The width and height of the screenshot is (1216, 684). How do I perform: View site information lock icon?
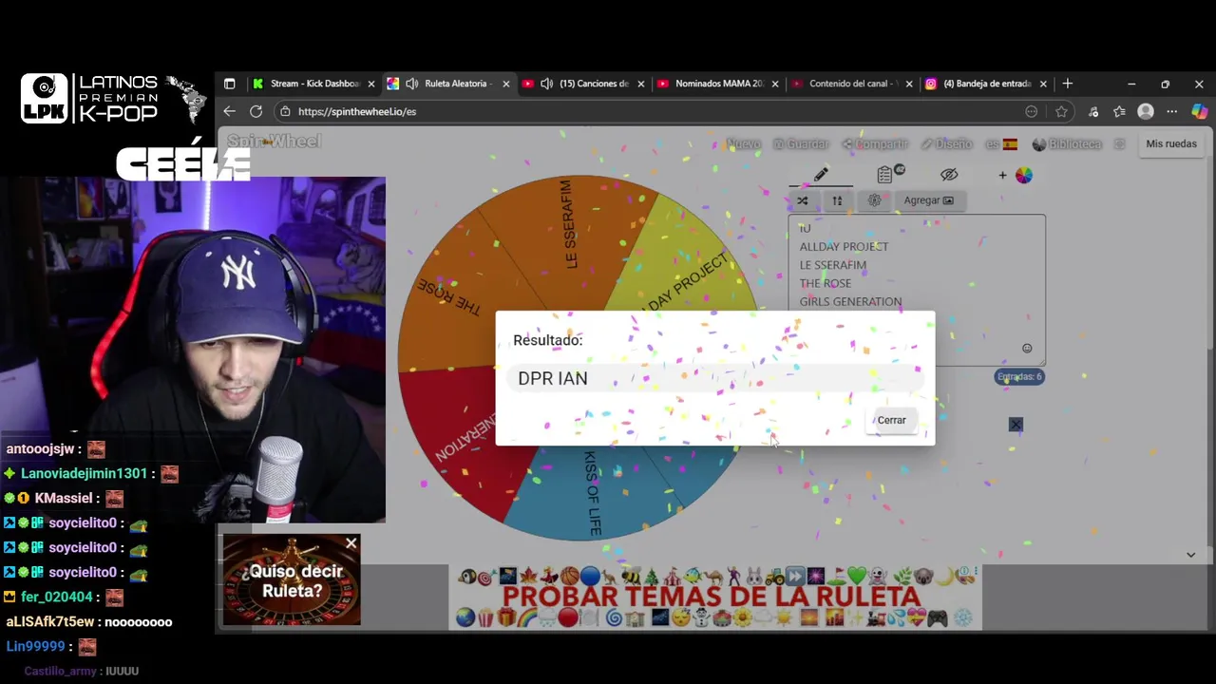285,111
